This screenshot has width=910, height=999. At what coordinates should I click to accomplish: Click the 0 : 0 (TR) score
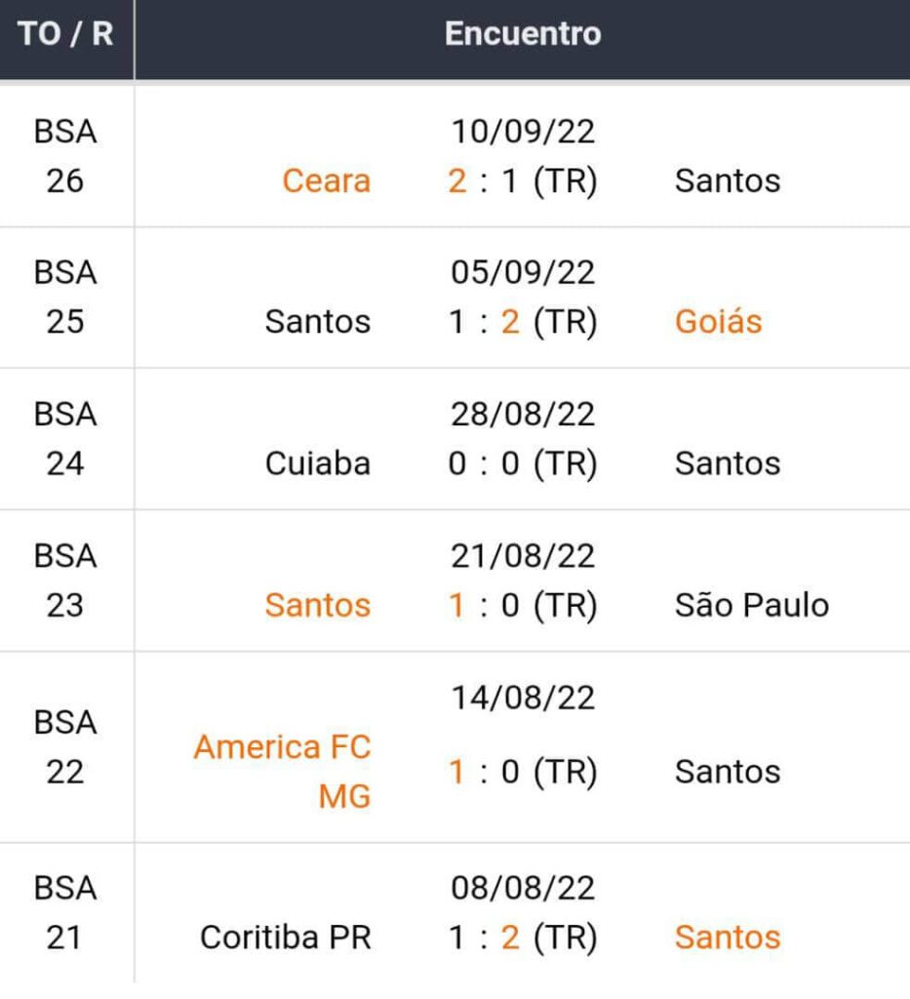tap(523, 463)
